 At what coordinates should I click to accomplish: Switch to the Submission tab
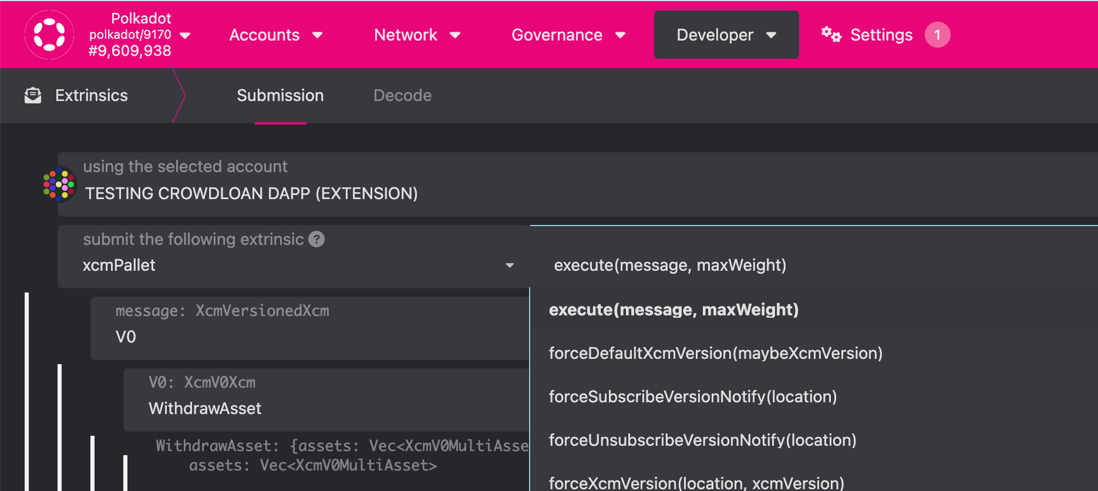tap(280, 95)
